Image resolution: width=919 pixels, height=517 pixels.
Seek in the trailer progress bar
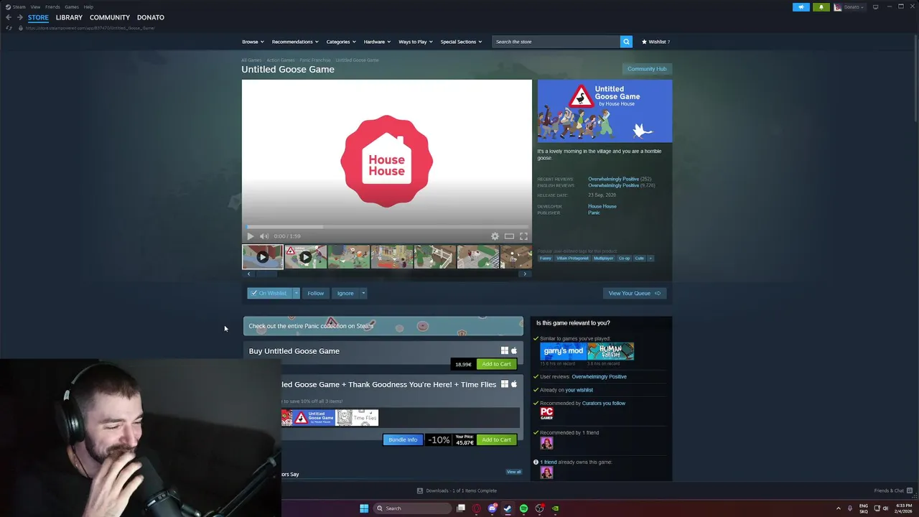(387, 227)
